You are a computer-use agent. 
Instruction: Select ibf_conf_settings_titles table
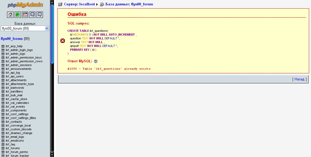[21, 118]
